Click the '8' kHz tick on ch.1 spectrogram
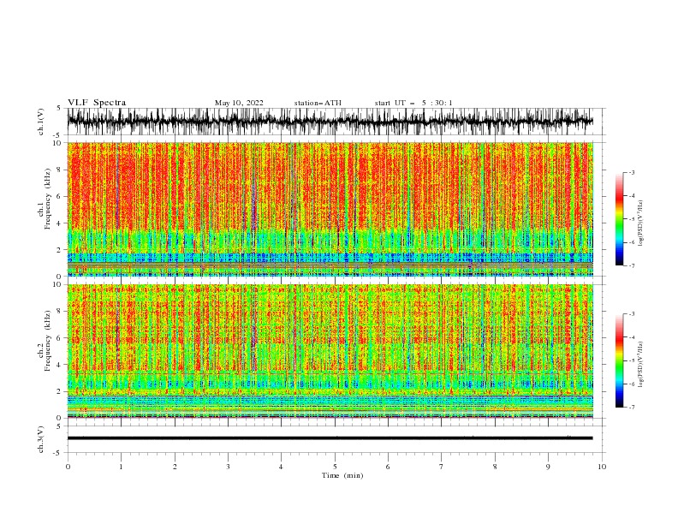The image size is (678, 524). 59,170
